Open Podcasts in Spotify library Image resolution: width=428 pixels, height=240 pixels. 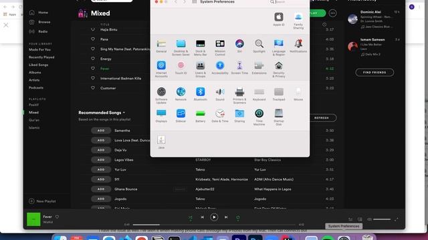[x=36, y=87]
